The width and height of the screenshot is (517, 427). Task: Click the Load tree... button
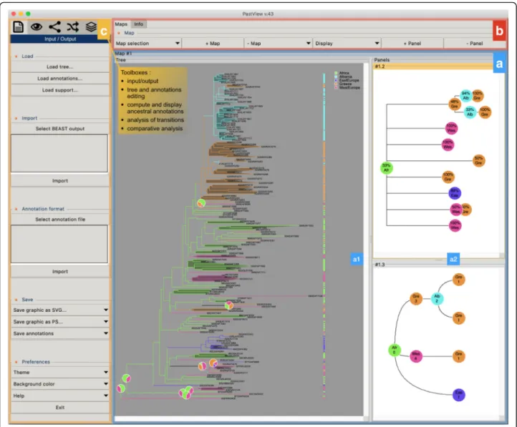(60, 67)
